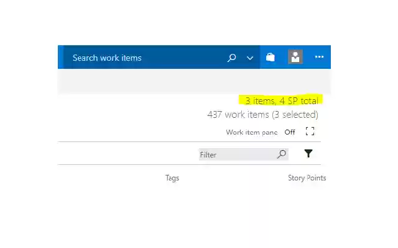Click the search magnifier icon in header
398x248 pixels.
click(x=231, y=58)
